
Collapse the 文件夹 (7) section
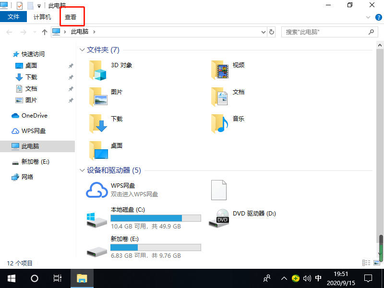(82, 49)
